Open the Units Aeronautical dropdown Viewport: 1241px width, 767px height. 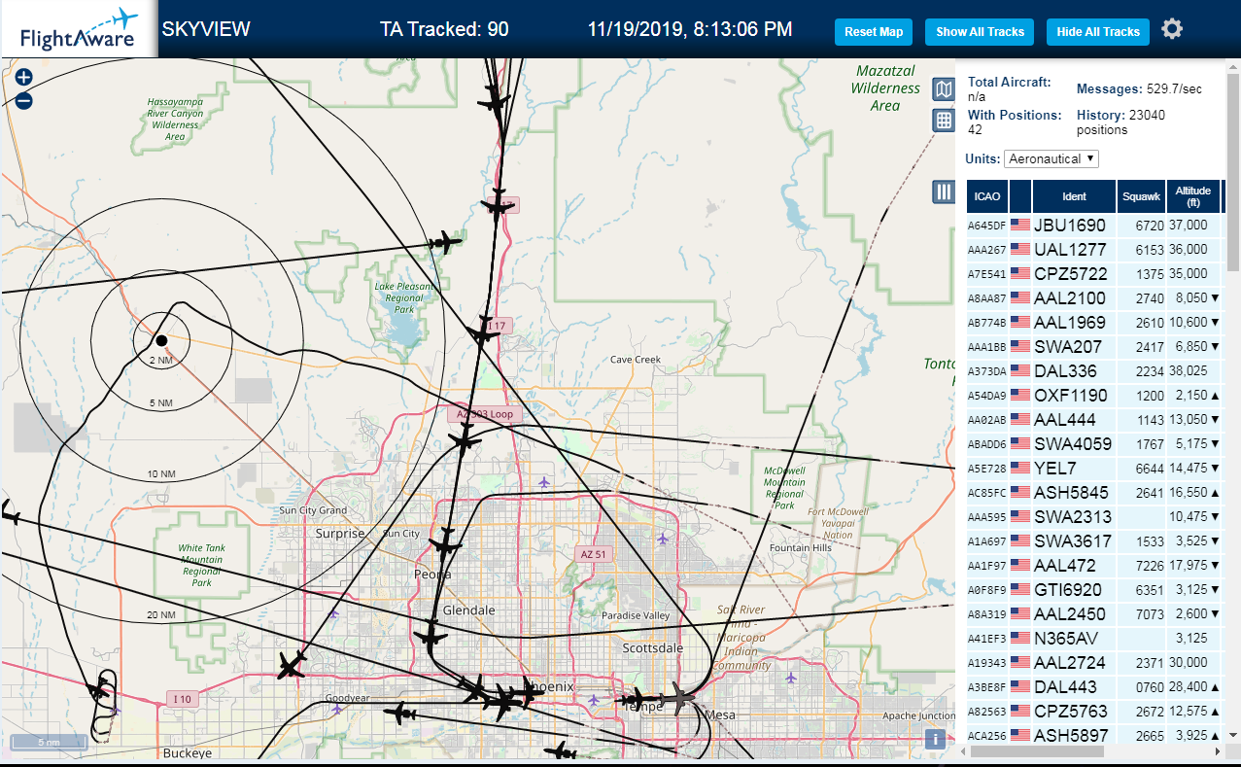1051,158
